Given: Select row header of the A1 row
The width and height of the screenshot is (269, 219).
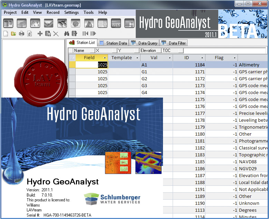Looking at the screenshot, I should coord(72,65).
